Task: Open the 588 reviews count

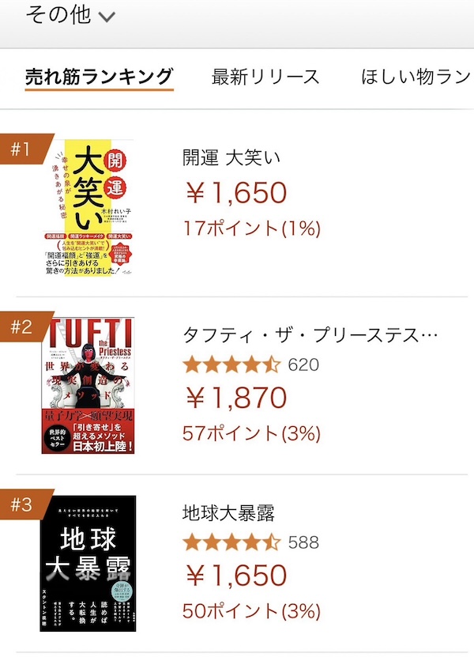Action: pos(303,542)
